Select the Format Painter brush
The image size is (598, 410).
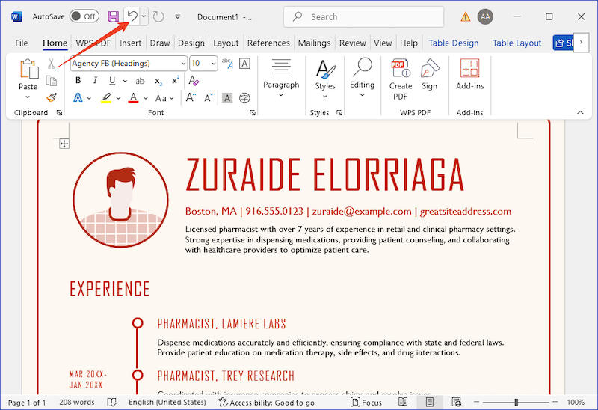point(51,97)
